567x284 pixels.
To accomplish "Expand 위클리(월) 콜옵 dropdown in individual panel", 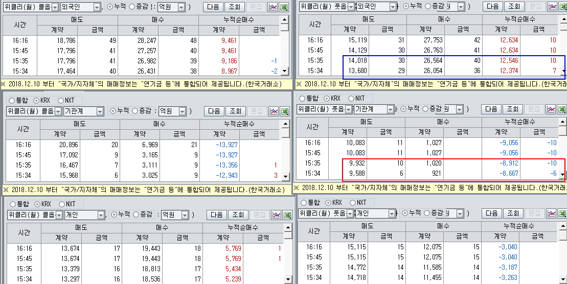I will (59, 215).
